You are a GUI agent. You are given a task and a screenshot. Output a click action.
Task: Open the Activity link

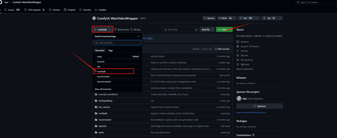tap(242, 51)
